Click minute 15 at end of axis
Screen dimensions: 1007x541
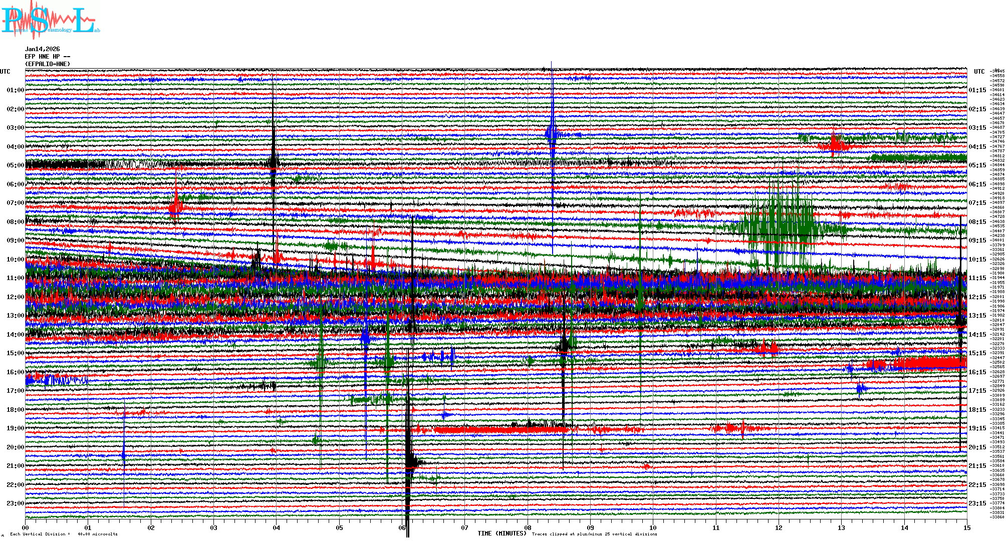click(x=966, y=527)
